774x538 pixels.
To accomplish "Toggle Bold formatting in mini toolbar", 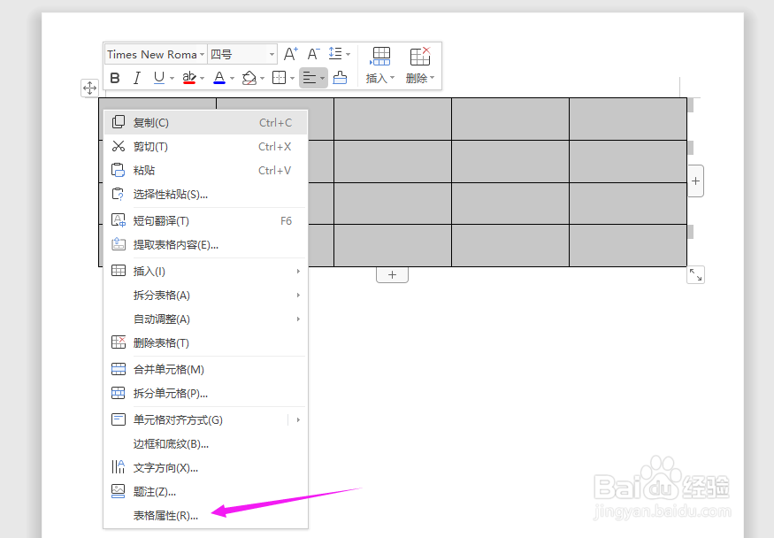I will point(115,78).
